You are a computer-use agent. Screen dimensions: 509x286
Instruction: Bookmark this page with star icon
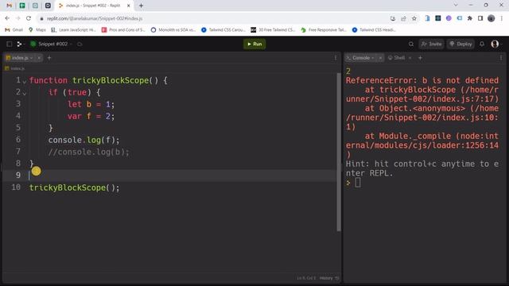coord(414,18)
